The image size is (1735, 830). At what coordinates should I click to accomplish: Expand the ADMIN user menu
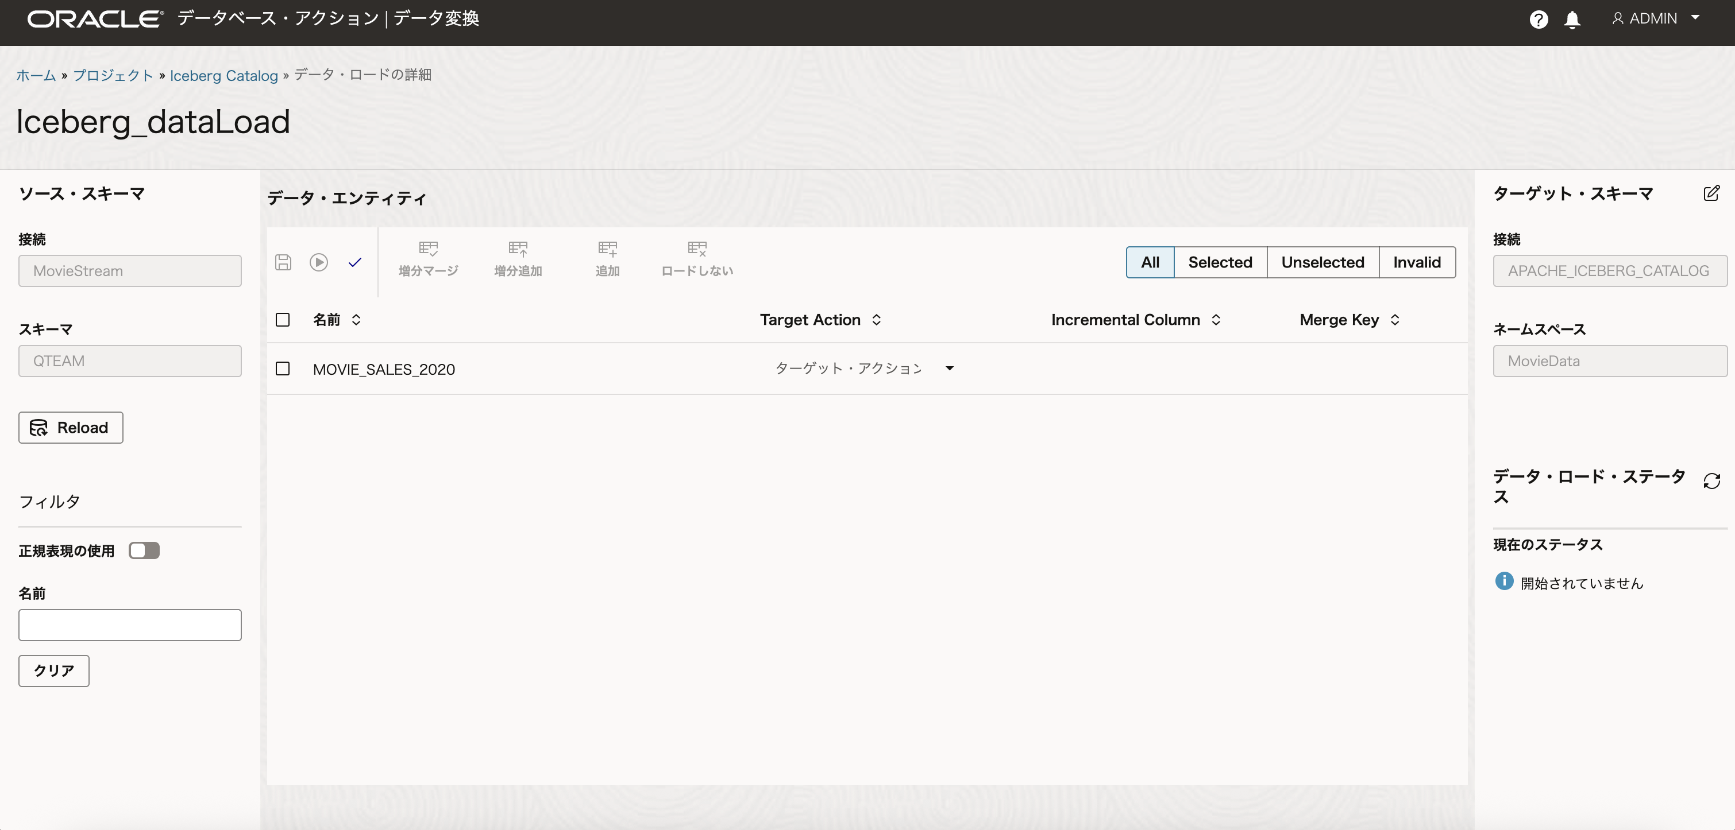1656,19
